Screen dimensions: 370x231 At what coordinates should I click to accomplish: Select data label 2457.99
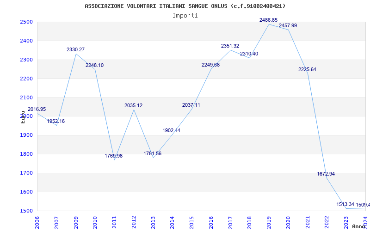pos(288,25)
